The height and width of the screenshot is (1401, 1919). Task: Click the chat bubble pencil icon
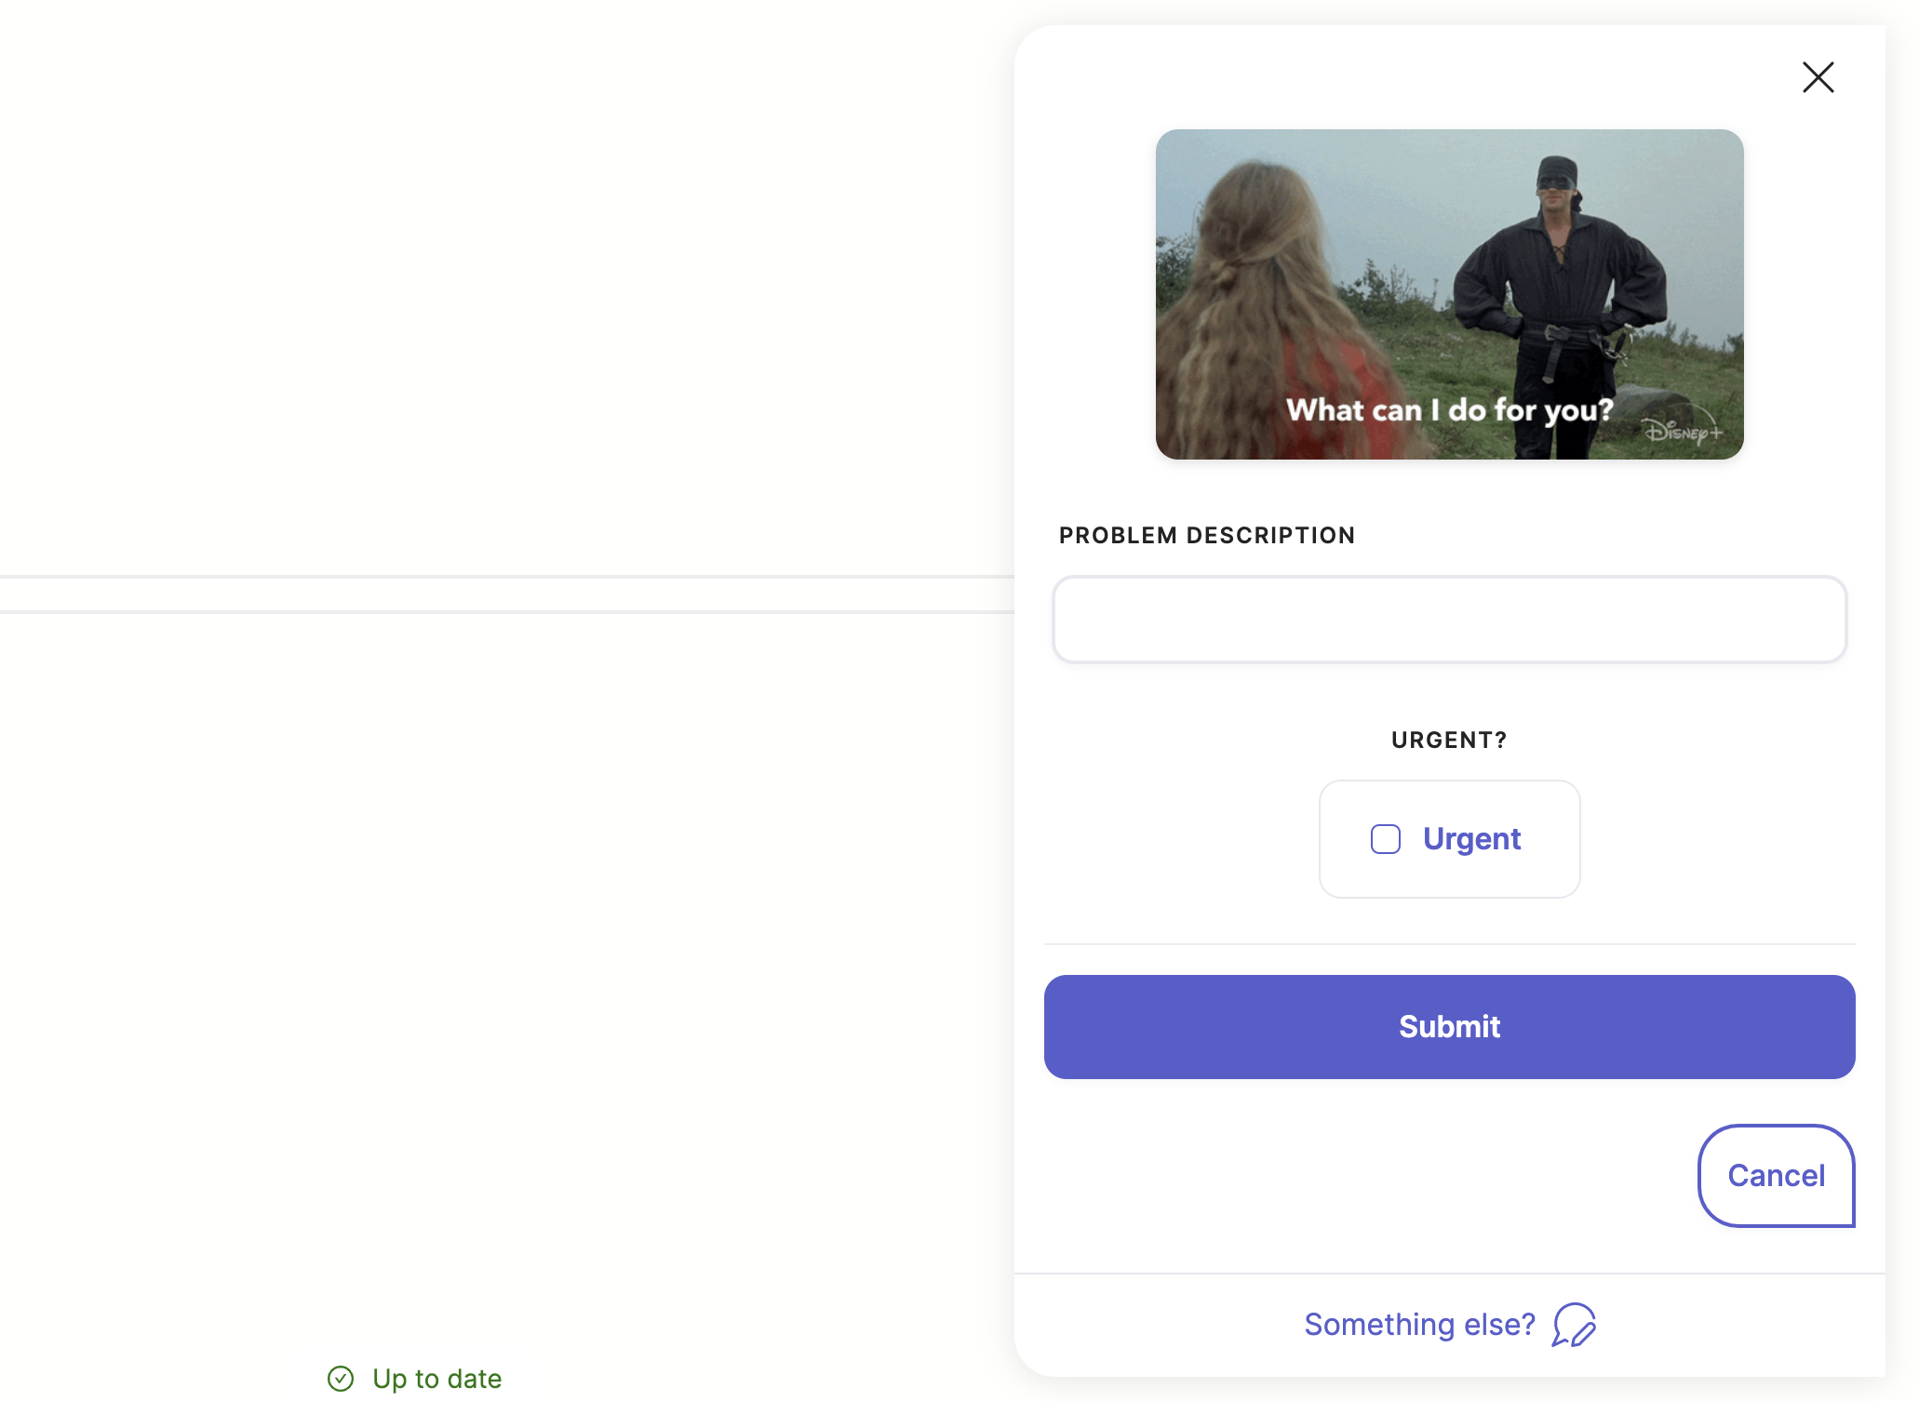(1574, 1324)
